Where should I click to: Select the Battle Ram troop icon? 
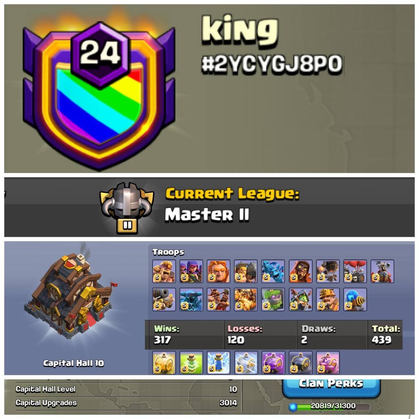pyautogui.click(x=246, y=271)
